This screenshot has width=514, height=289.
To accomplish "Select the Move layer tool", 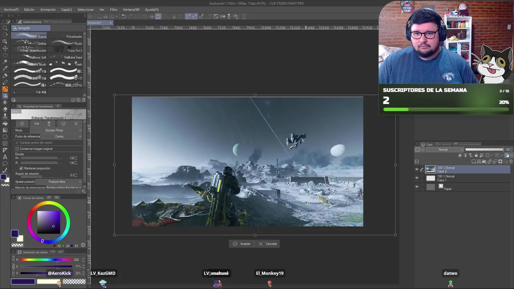I will [5, 48].
